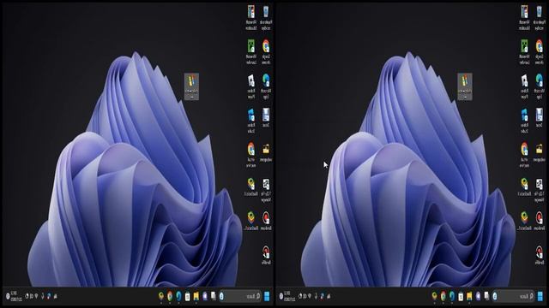The image size is (549, 308).
Task: Open BlueStacks from the left taskbar
Action: pos(161,297)
